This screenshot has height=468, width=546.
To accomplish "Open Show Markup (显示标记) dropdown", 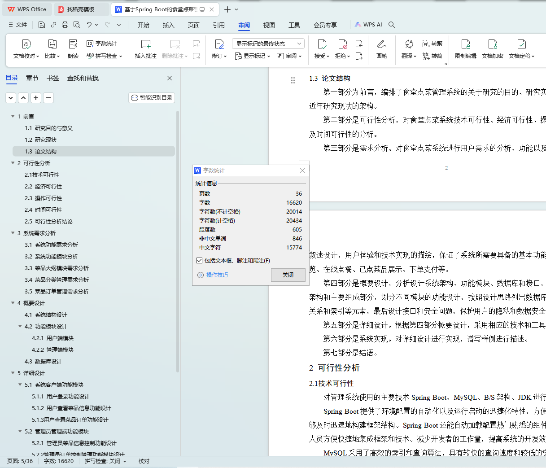I will point(253,56).
